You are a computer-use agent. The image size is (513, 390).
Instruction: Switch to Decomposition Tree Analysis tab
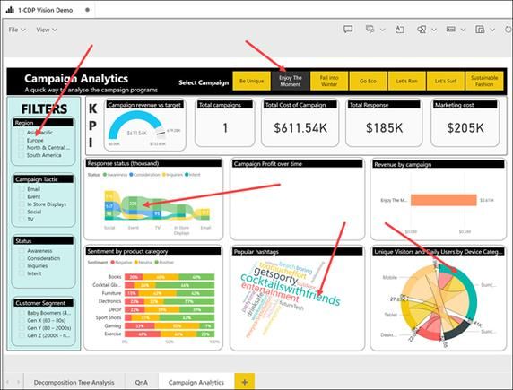74,382
